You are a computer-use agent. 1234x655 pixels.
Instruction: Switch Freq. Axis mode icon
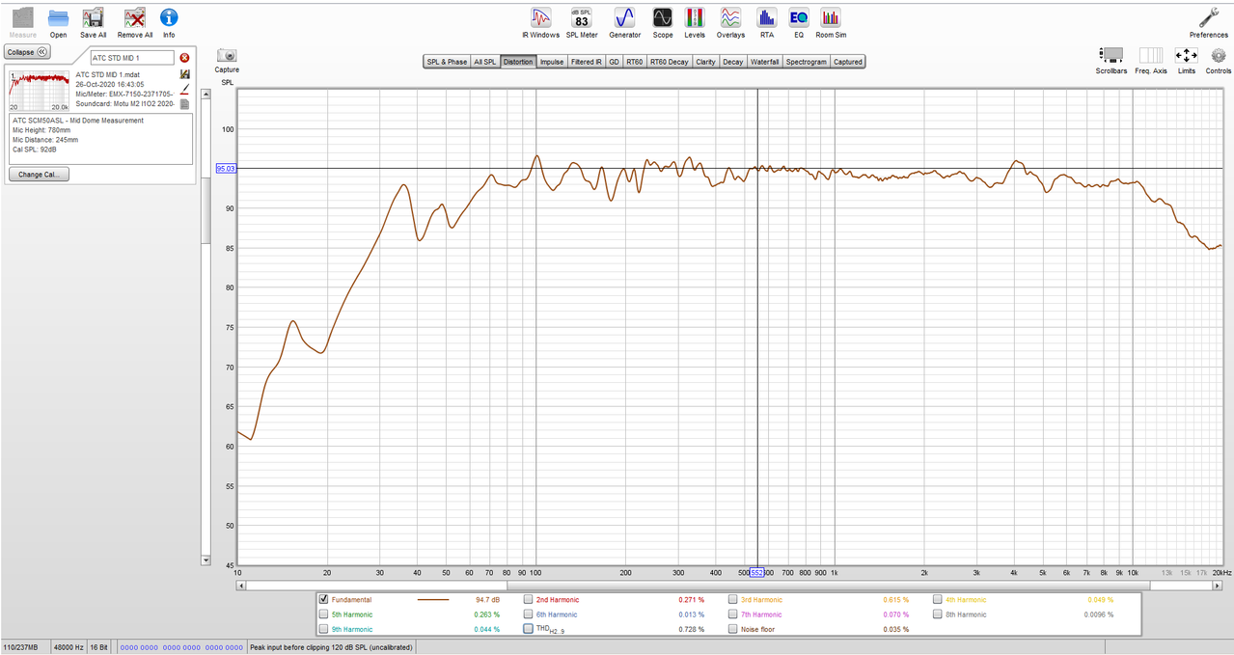(x=1150, y=56)
